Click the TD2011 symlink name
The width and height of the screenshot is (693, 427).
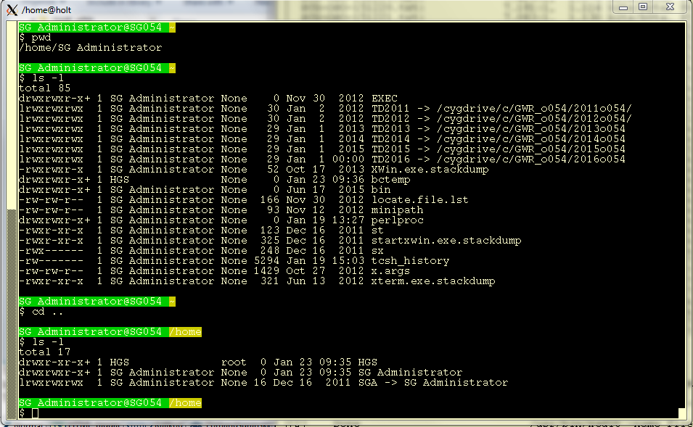coord(390,108)
